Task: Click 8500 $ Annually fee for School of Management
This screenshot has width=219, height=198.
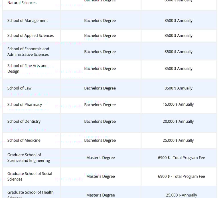Action: click(x=179, y=20)
